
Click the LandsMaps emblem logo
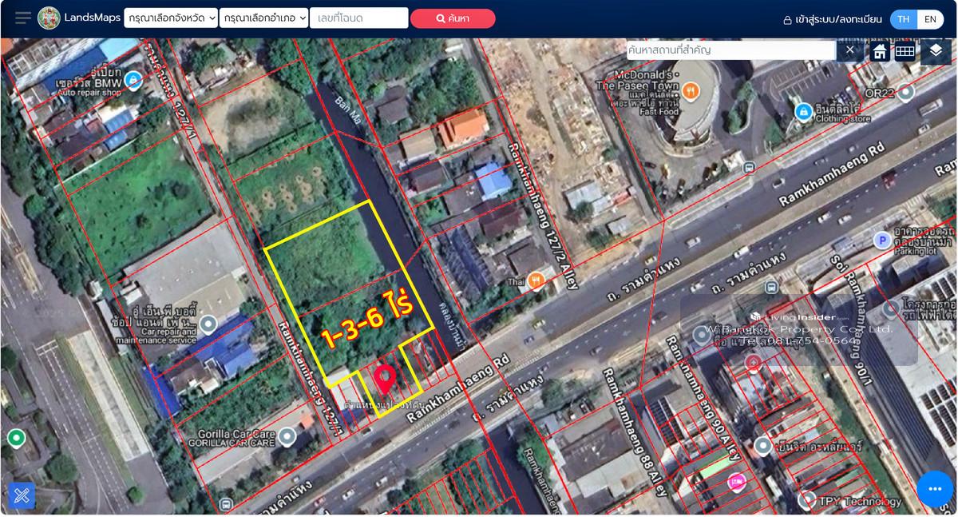click(x=49, y=18)
